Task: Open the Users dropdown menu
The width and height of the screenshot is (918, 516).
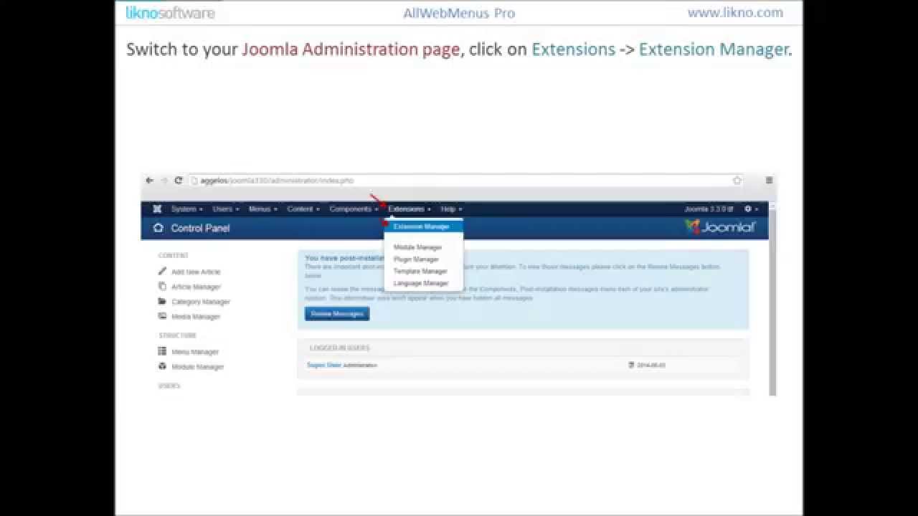Action: (226, 209)
